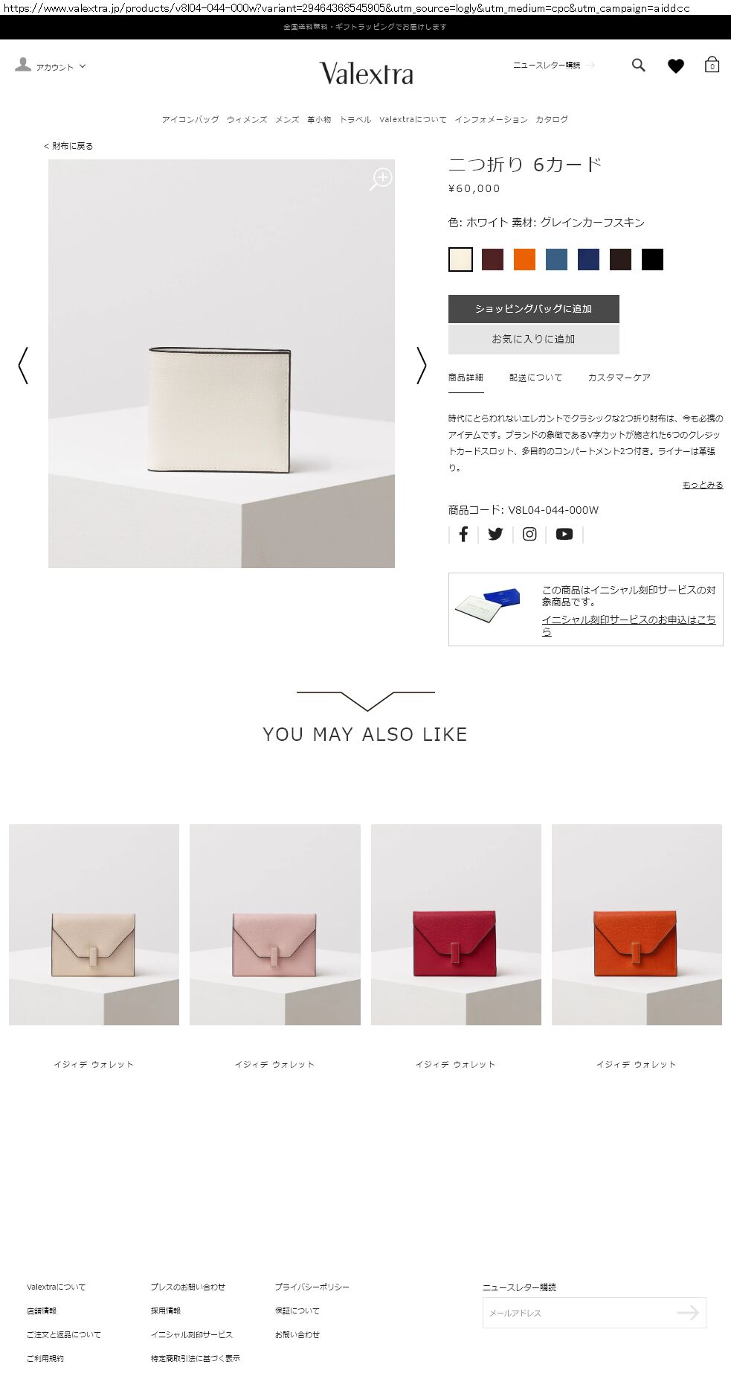Open the YouTube icon
Image resolution: width=731 pixels, height=1382 pixels.
click(564, 534)
